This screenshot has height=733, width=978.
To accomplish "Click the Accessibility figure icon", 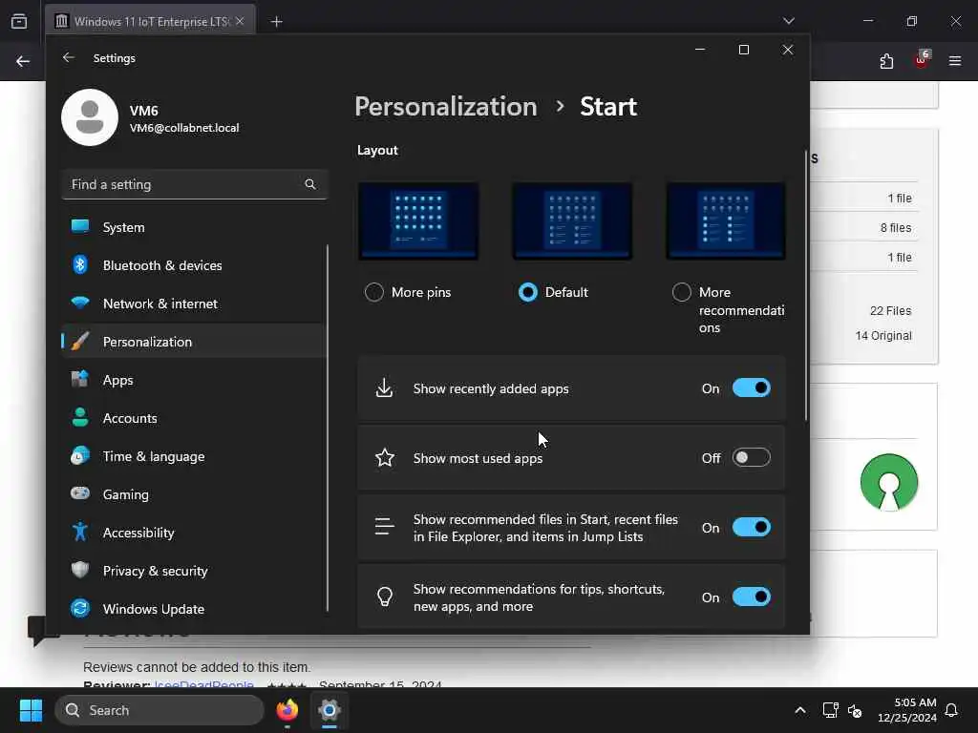I will tap(80, 532).
